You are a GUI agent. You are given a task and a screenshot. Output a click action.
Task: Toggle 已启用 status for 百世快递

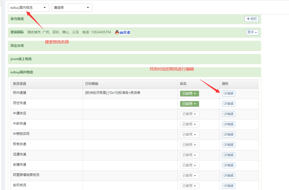click(189, 104)
